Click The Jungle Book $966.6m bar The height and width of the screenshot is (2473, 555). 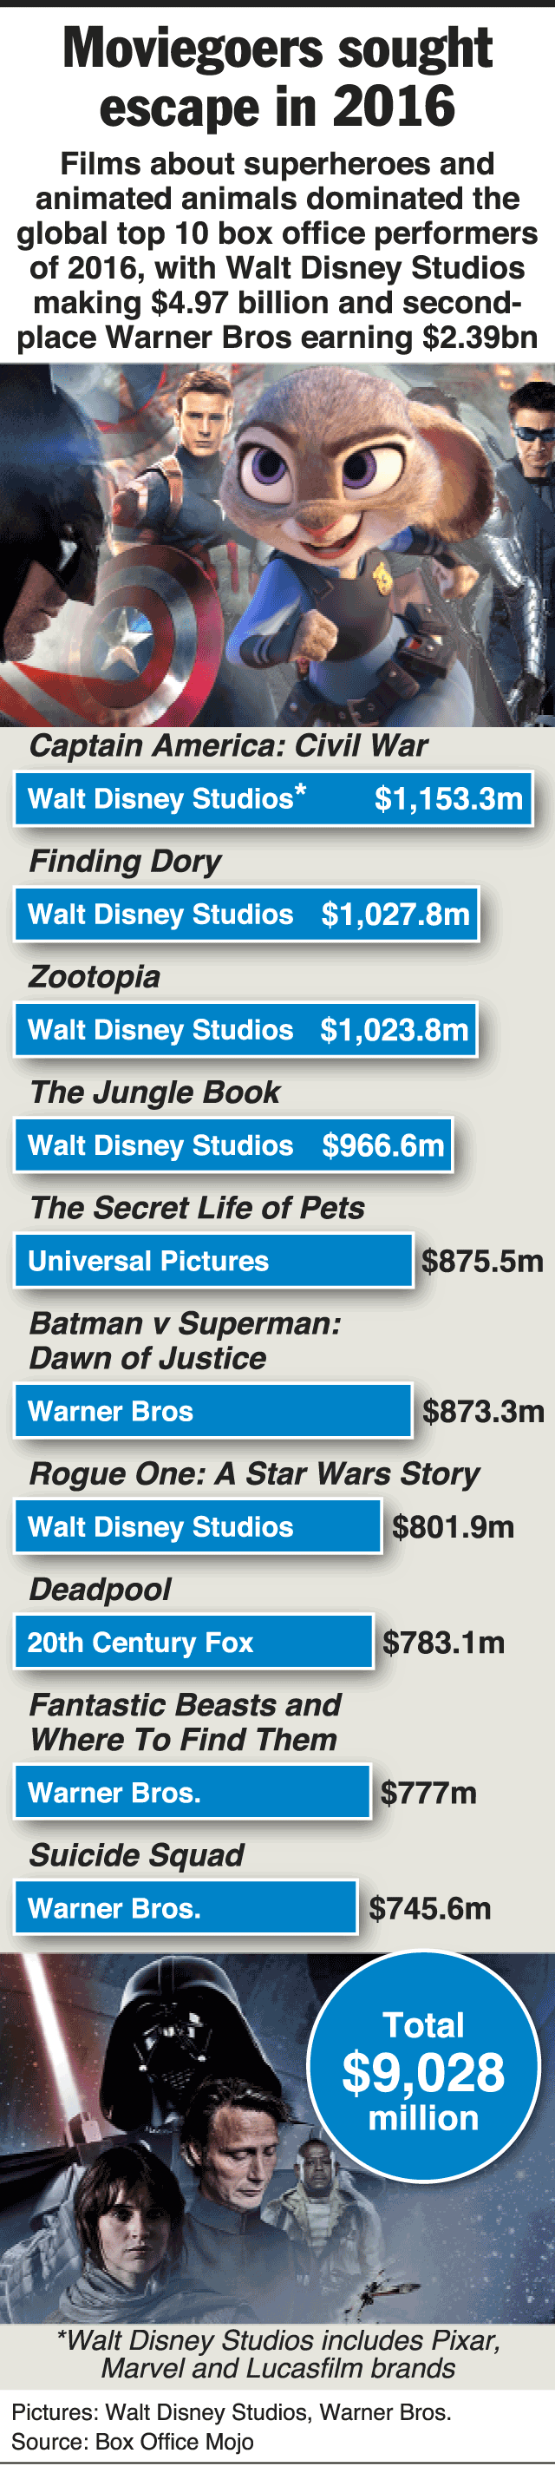232,1145
